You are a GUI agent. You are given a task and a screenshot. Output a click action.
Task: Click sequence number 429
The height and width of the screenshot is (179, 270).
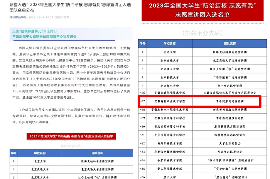click(142, 118)
